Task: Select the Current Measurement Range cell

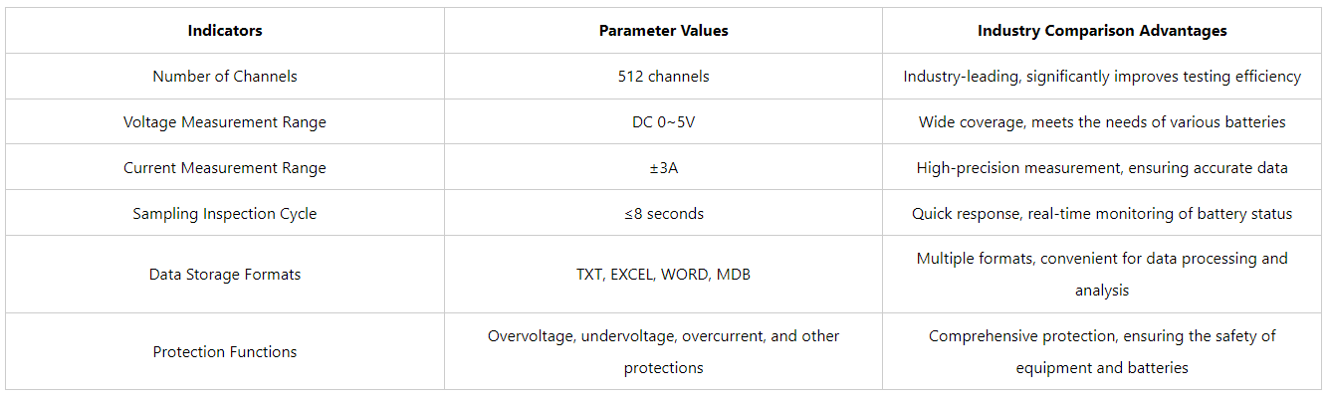Action: (x=225, y=168)
